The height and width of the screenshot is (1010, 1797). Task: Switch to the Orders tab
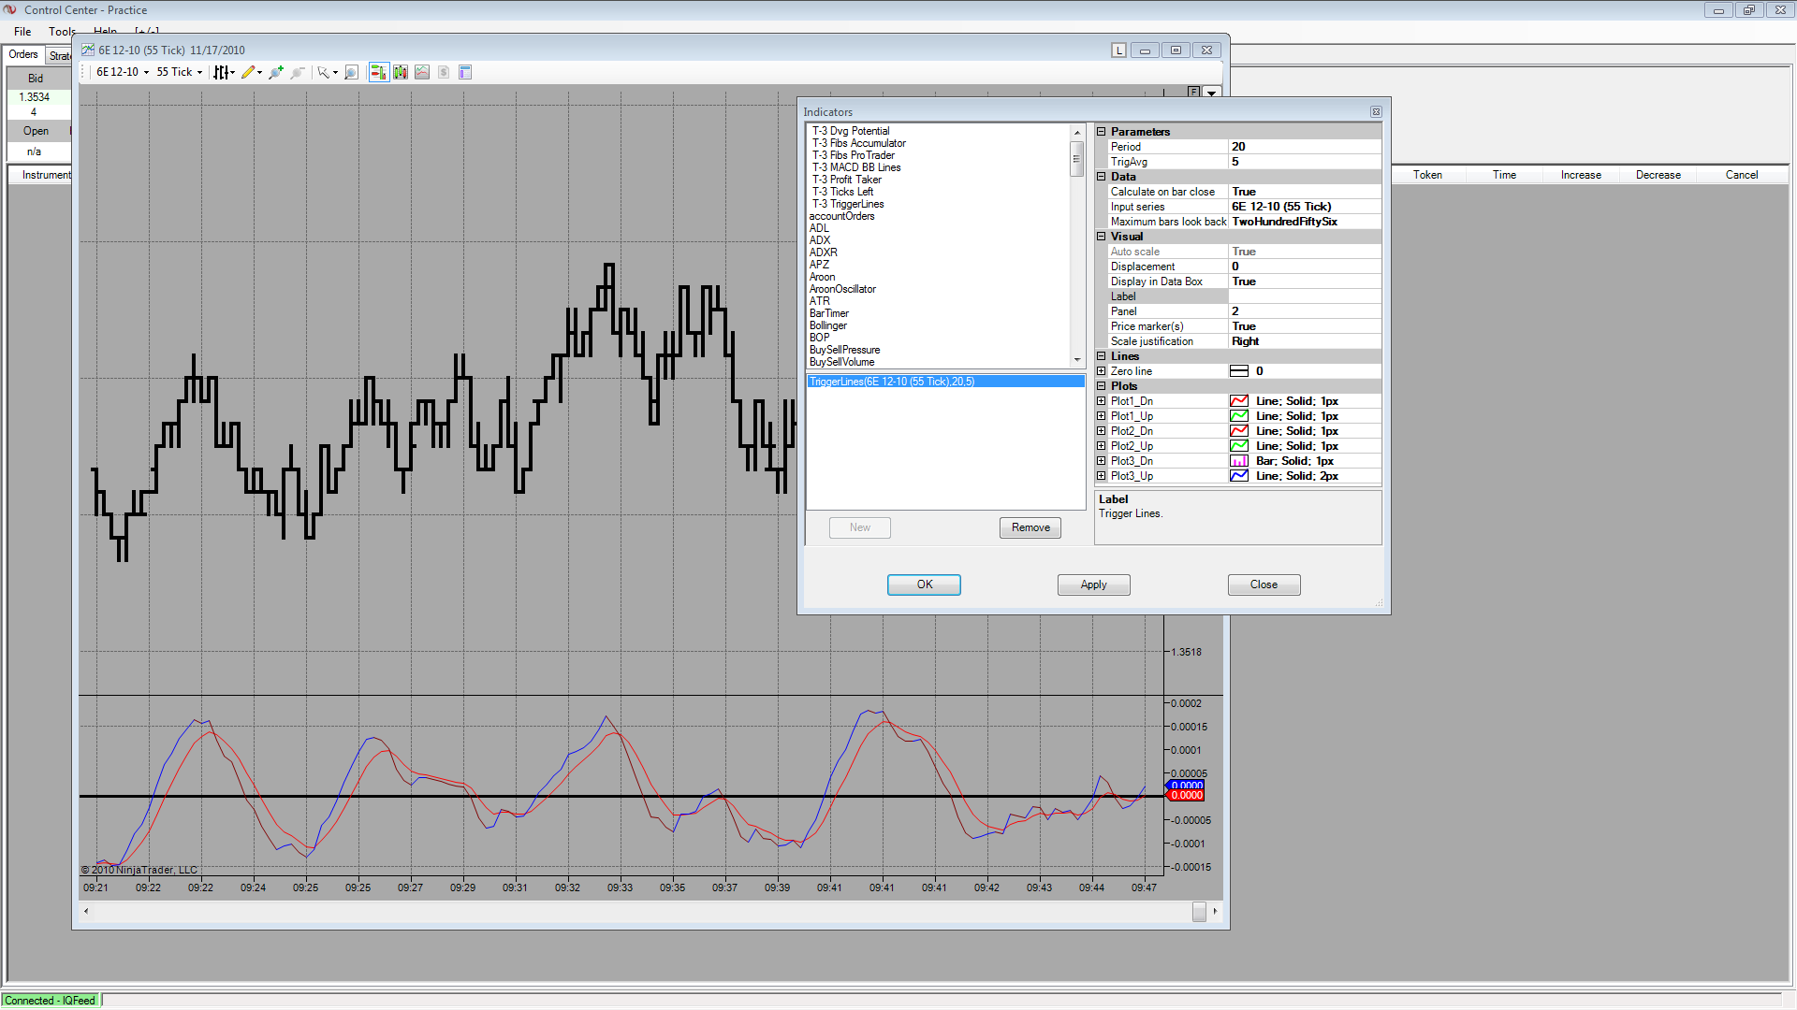point(23,55)
